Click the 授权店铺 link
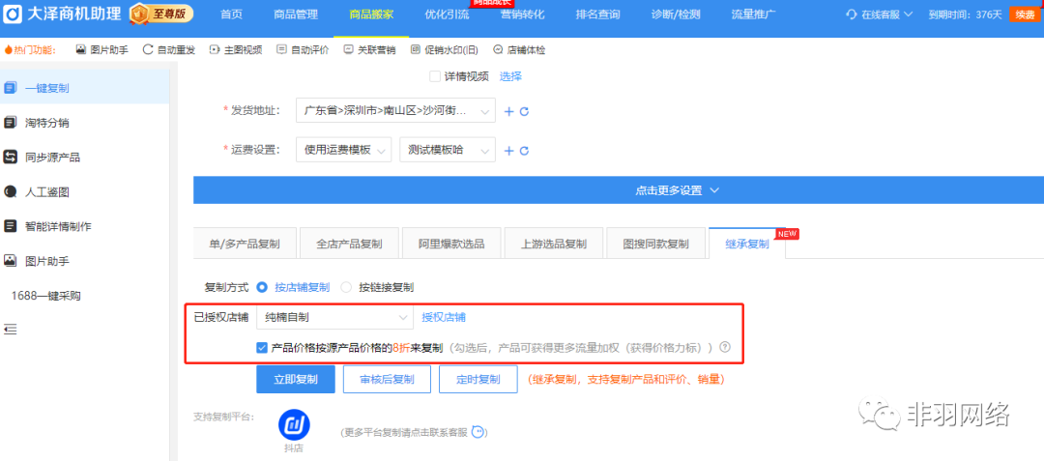 click(x=444, y=317)
